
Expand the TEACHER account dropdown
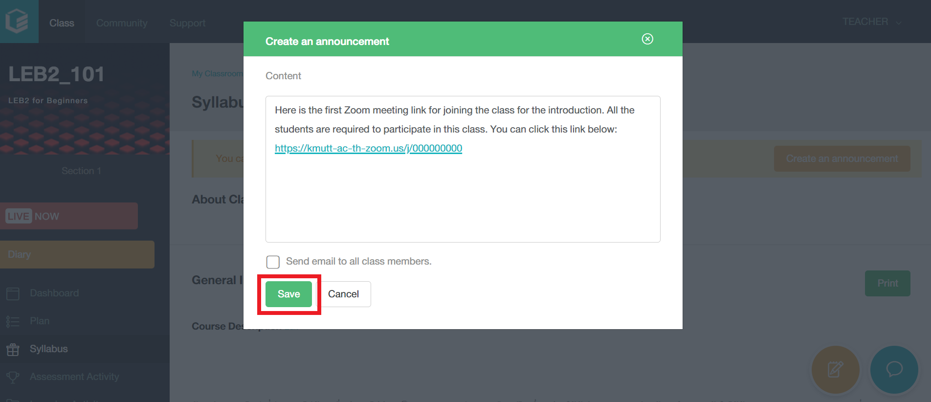point(872,22)
